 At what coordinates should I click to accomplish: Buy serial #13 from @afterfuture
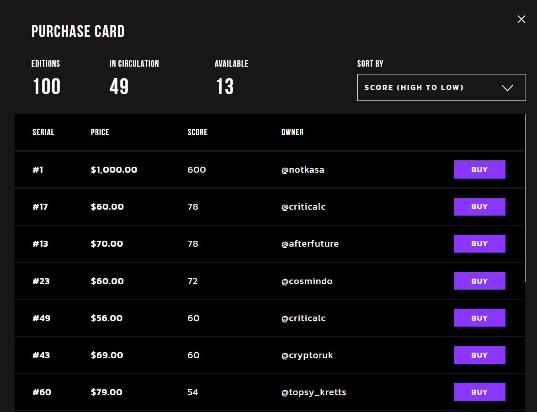pyautogui.click(x=479, y=243)
